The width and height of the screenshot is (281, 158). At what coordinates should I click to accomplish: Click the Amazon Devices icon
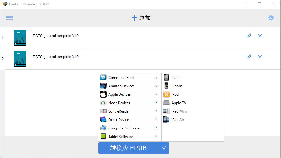[103, 86]
